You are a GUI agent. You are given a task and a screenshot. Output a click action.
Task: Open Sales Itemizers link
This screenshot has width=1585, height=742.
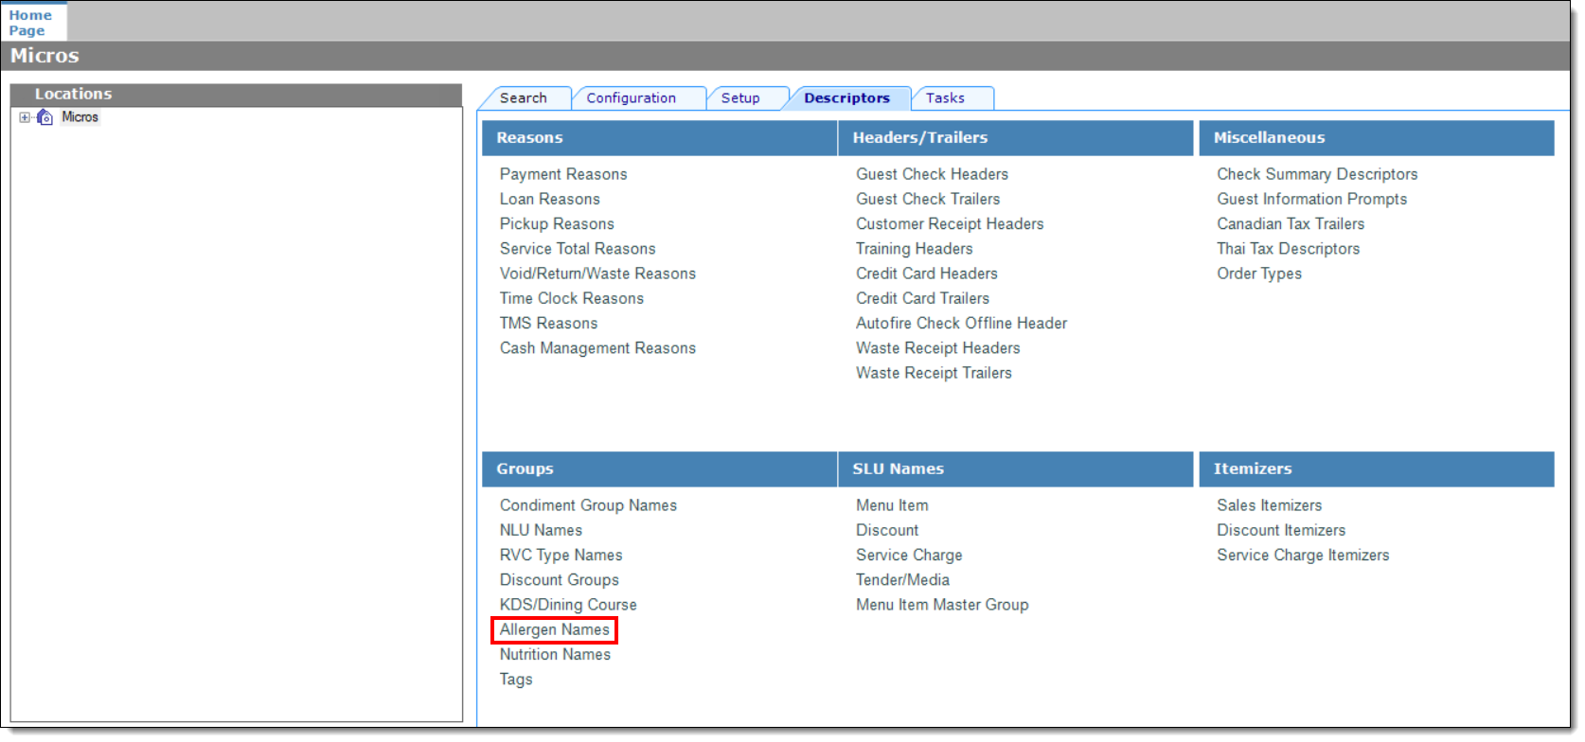pos(1269,505)
